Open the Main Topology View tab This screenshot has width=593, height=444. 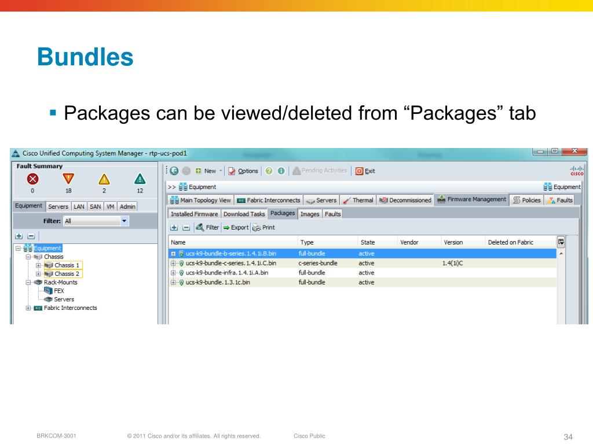click(200, 200)
